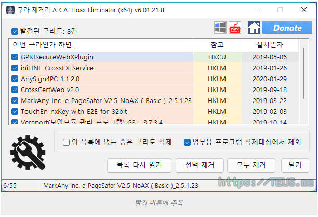Uncheck the TouchEn nxKey checkbox
The height and width of the screenshot is (217, 318).
tap(15, 111)
